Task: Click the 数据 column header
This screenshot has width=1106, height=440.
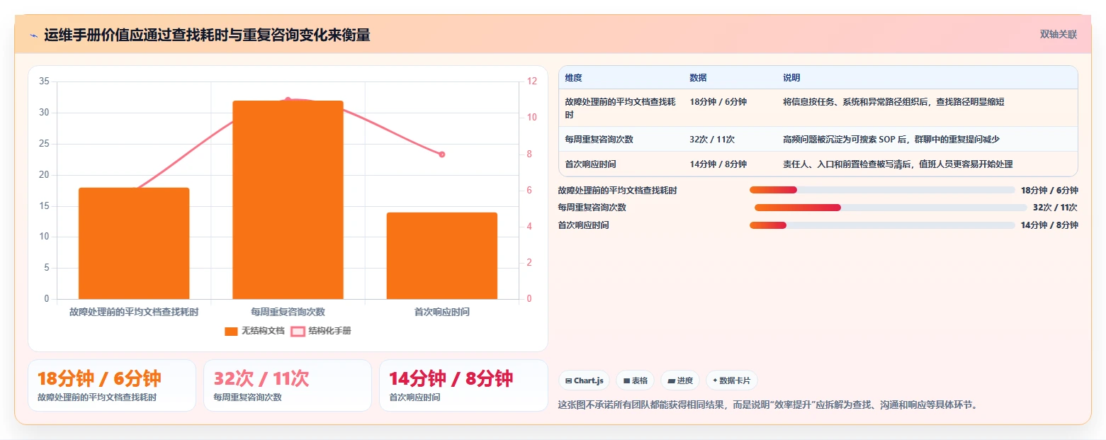Action: pyautogui.click(x=698, y=78)
